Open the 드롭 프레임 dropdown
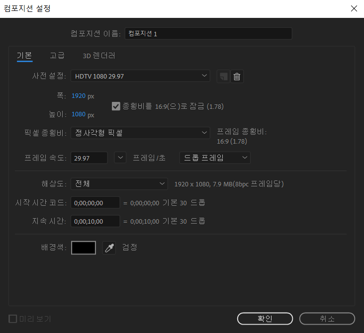 point(215,158)
